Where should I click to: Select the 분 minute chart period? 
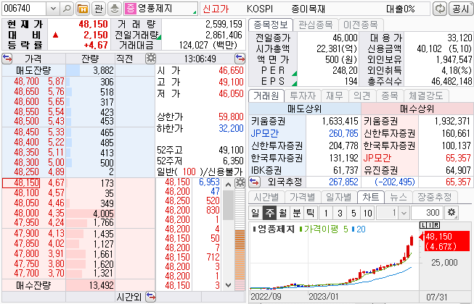[x=297, y=213]
